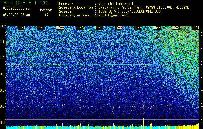
Task: Select the filename 0503260530.png
Action: [x=16, y=8]
